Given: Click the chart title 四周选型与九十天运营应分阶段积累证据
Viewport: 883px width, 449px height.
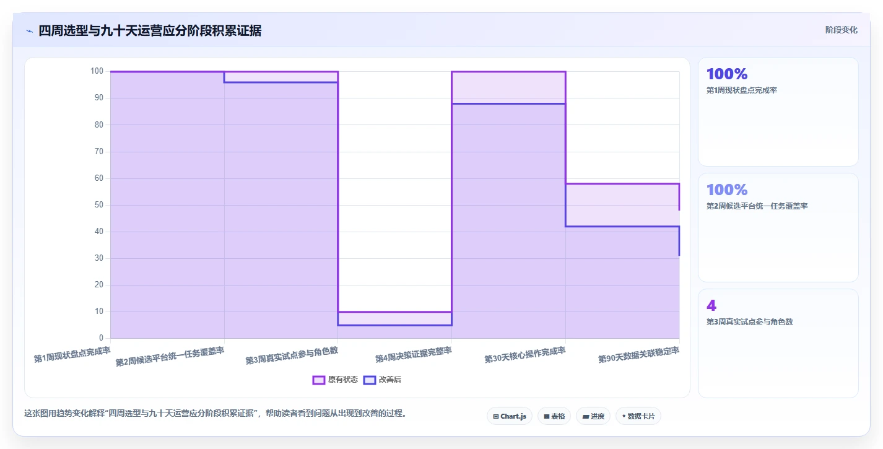Looking at the screenshot, I should (150, 30).
